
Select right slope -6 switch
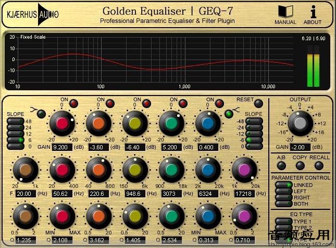point(254,140)
